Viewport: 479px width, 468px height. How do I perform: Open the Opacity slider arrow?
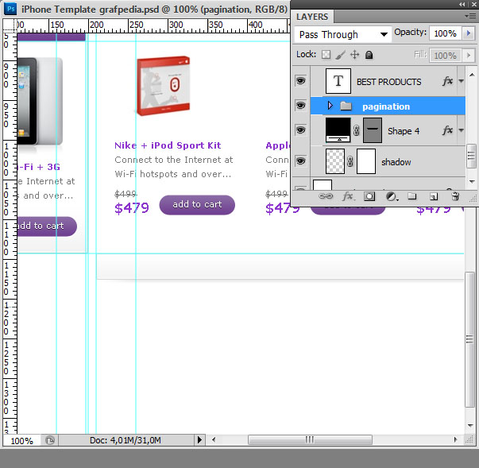click(469, 33)
